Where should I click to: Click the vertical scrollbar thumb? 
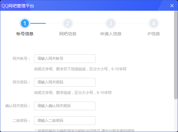point(176,55)
